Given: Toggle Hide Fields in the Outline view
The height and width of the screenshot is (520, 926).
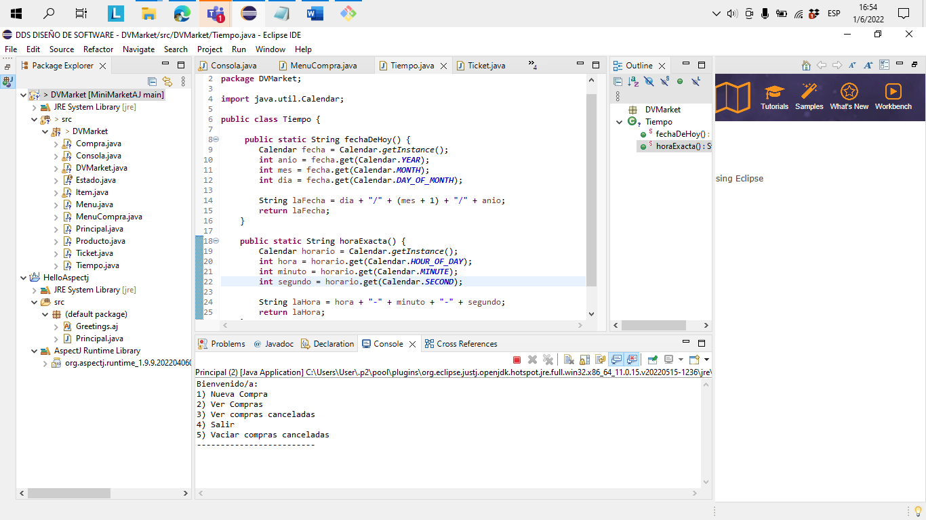Looking at the screenshot, I should [649, 81].
